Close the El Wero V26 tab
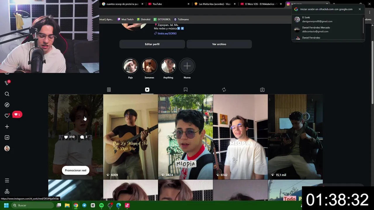Viewport: 374px width, 210px height. pyautogui.click(x=281, y=4)
